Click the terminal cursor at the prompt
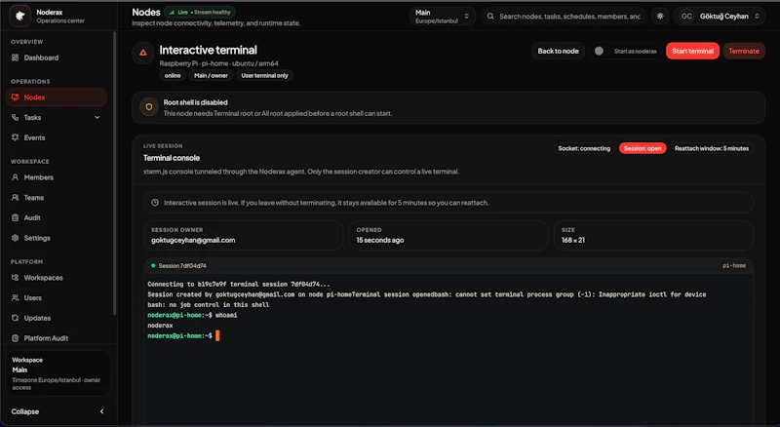Screen dimensions: 780x427 pyautogui.click(x=217, y=336)
